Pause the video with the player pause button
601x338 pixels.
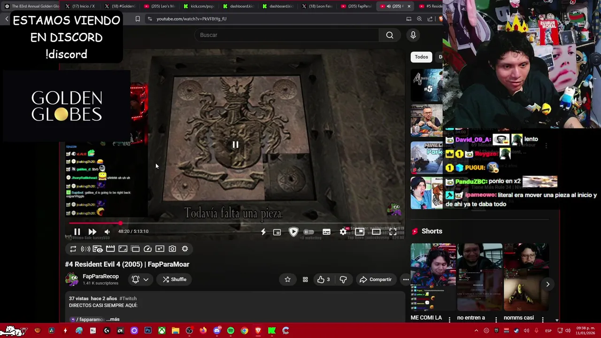pyautogui.click(x=77, y=231)
